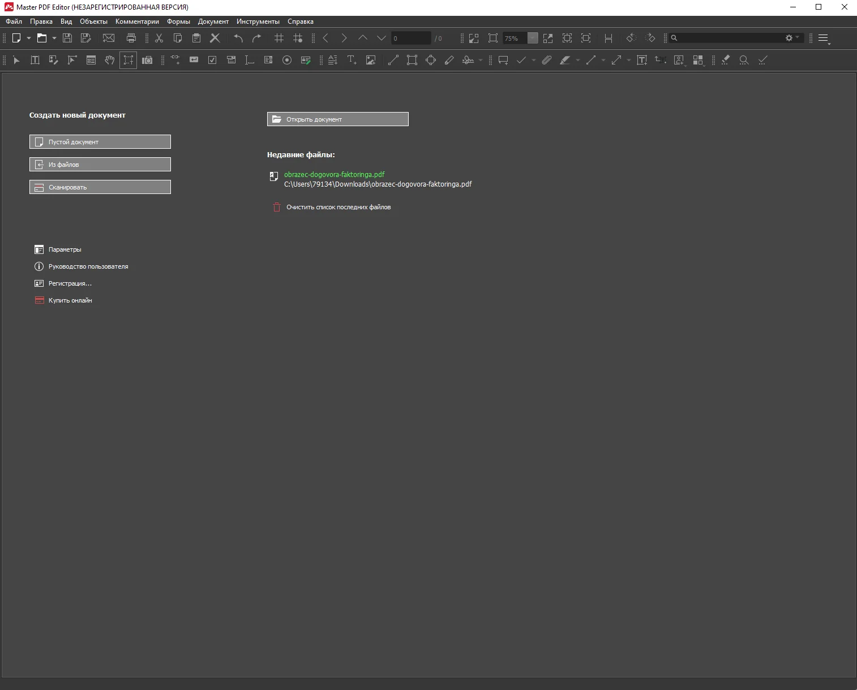Toggle the snap to grid icon
The image size is (857, 690).
(298, 38)
